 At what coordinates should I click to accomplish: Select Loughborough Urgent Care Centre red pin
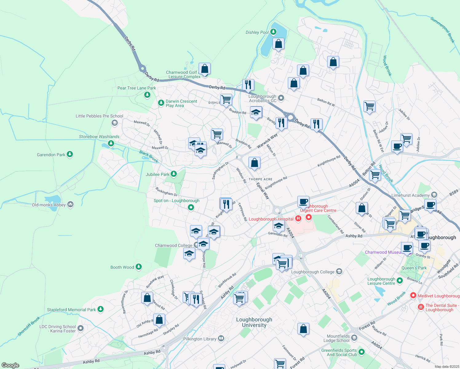309,217
